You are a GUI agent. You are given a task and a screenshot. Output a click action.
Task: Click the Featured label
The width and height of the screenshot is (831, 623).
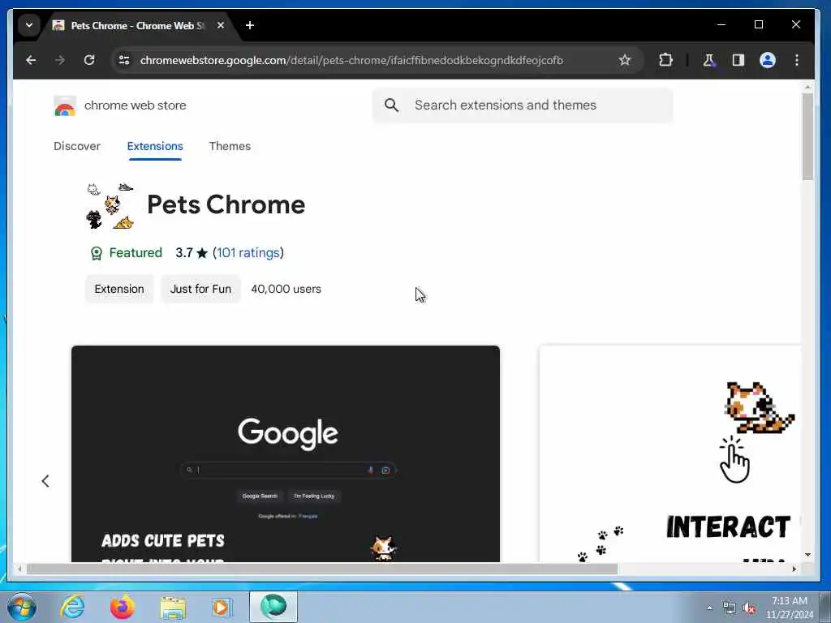(x=136, y=253)
